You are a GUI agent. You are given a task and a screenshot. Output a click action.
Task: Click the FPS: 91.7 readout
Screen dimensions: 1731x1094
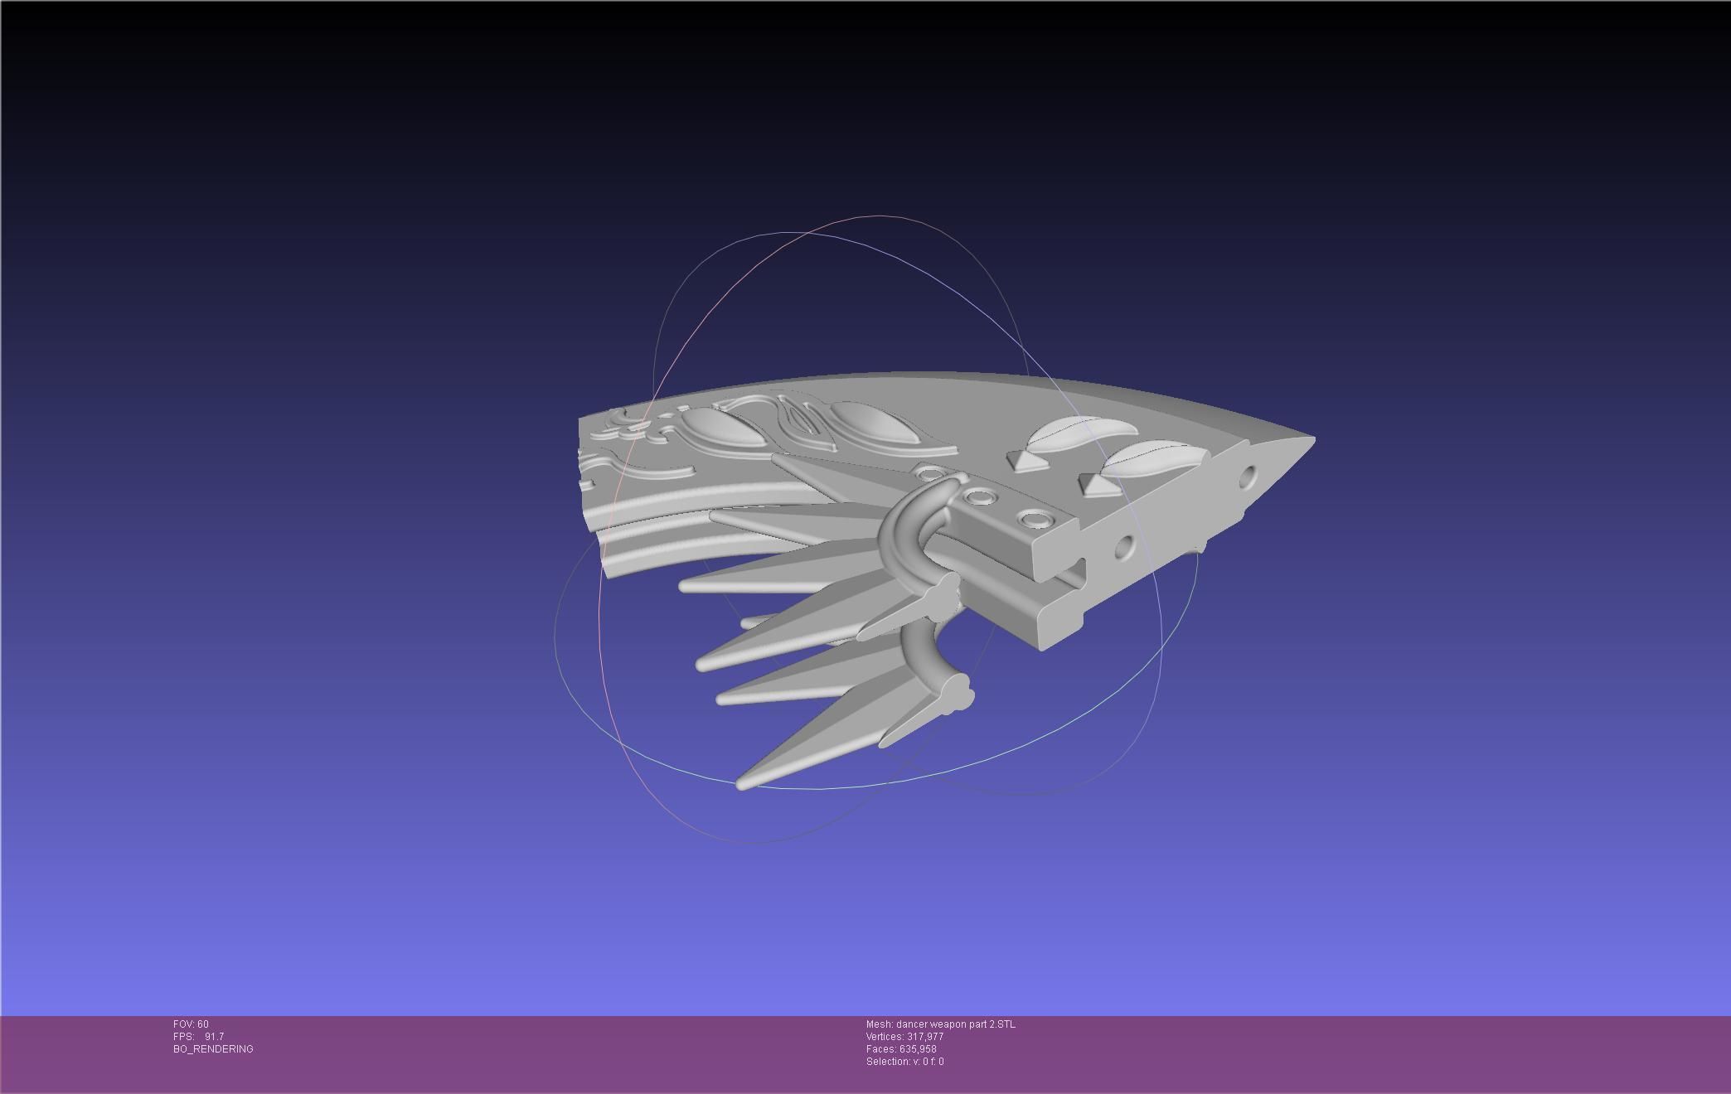pyautogui.click(x=198, y=1037)
